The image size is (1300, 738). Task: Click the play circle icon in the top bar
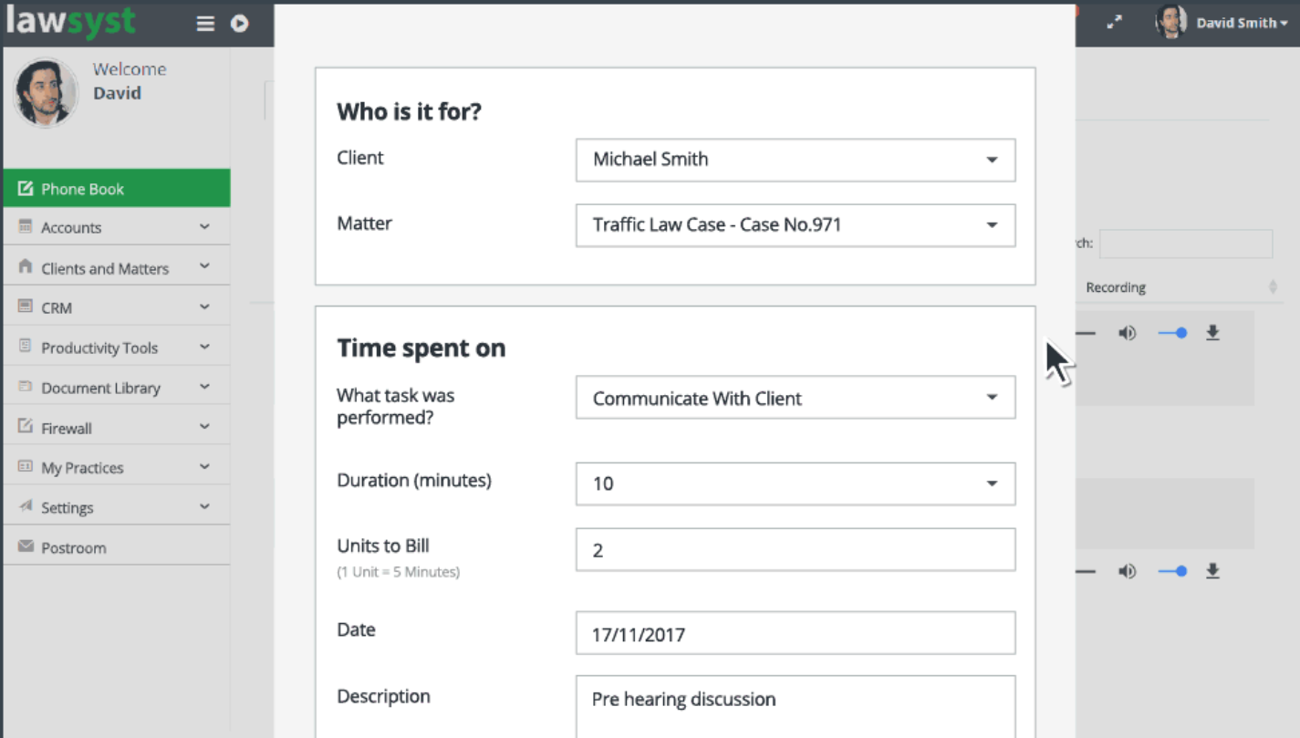[x=240, y=24]
